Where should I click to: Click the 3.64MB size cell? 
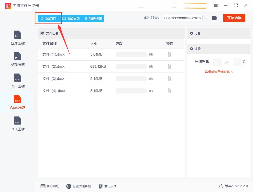[96, 55]
